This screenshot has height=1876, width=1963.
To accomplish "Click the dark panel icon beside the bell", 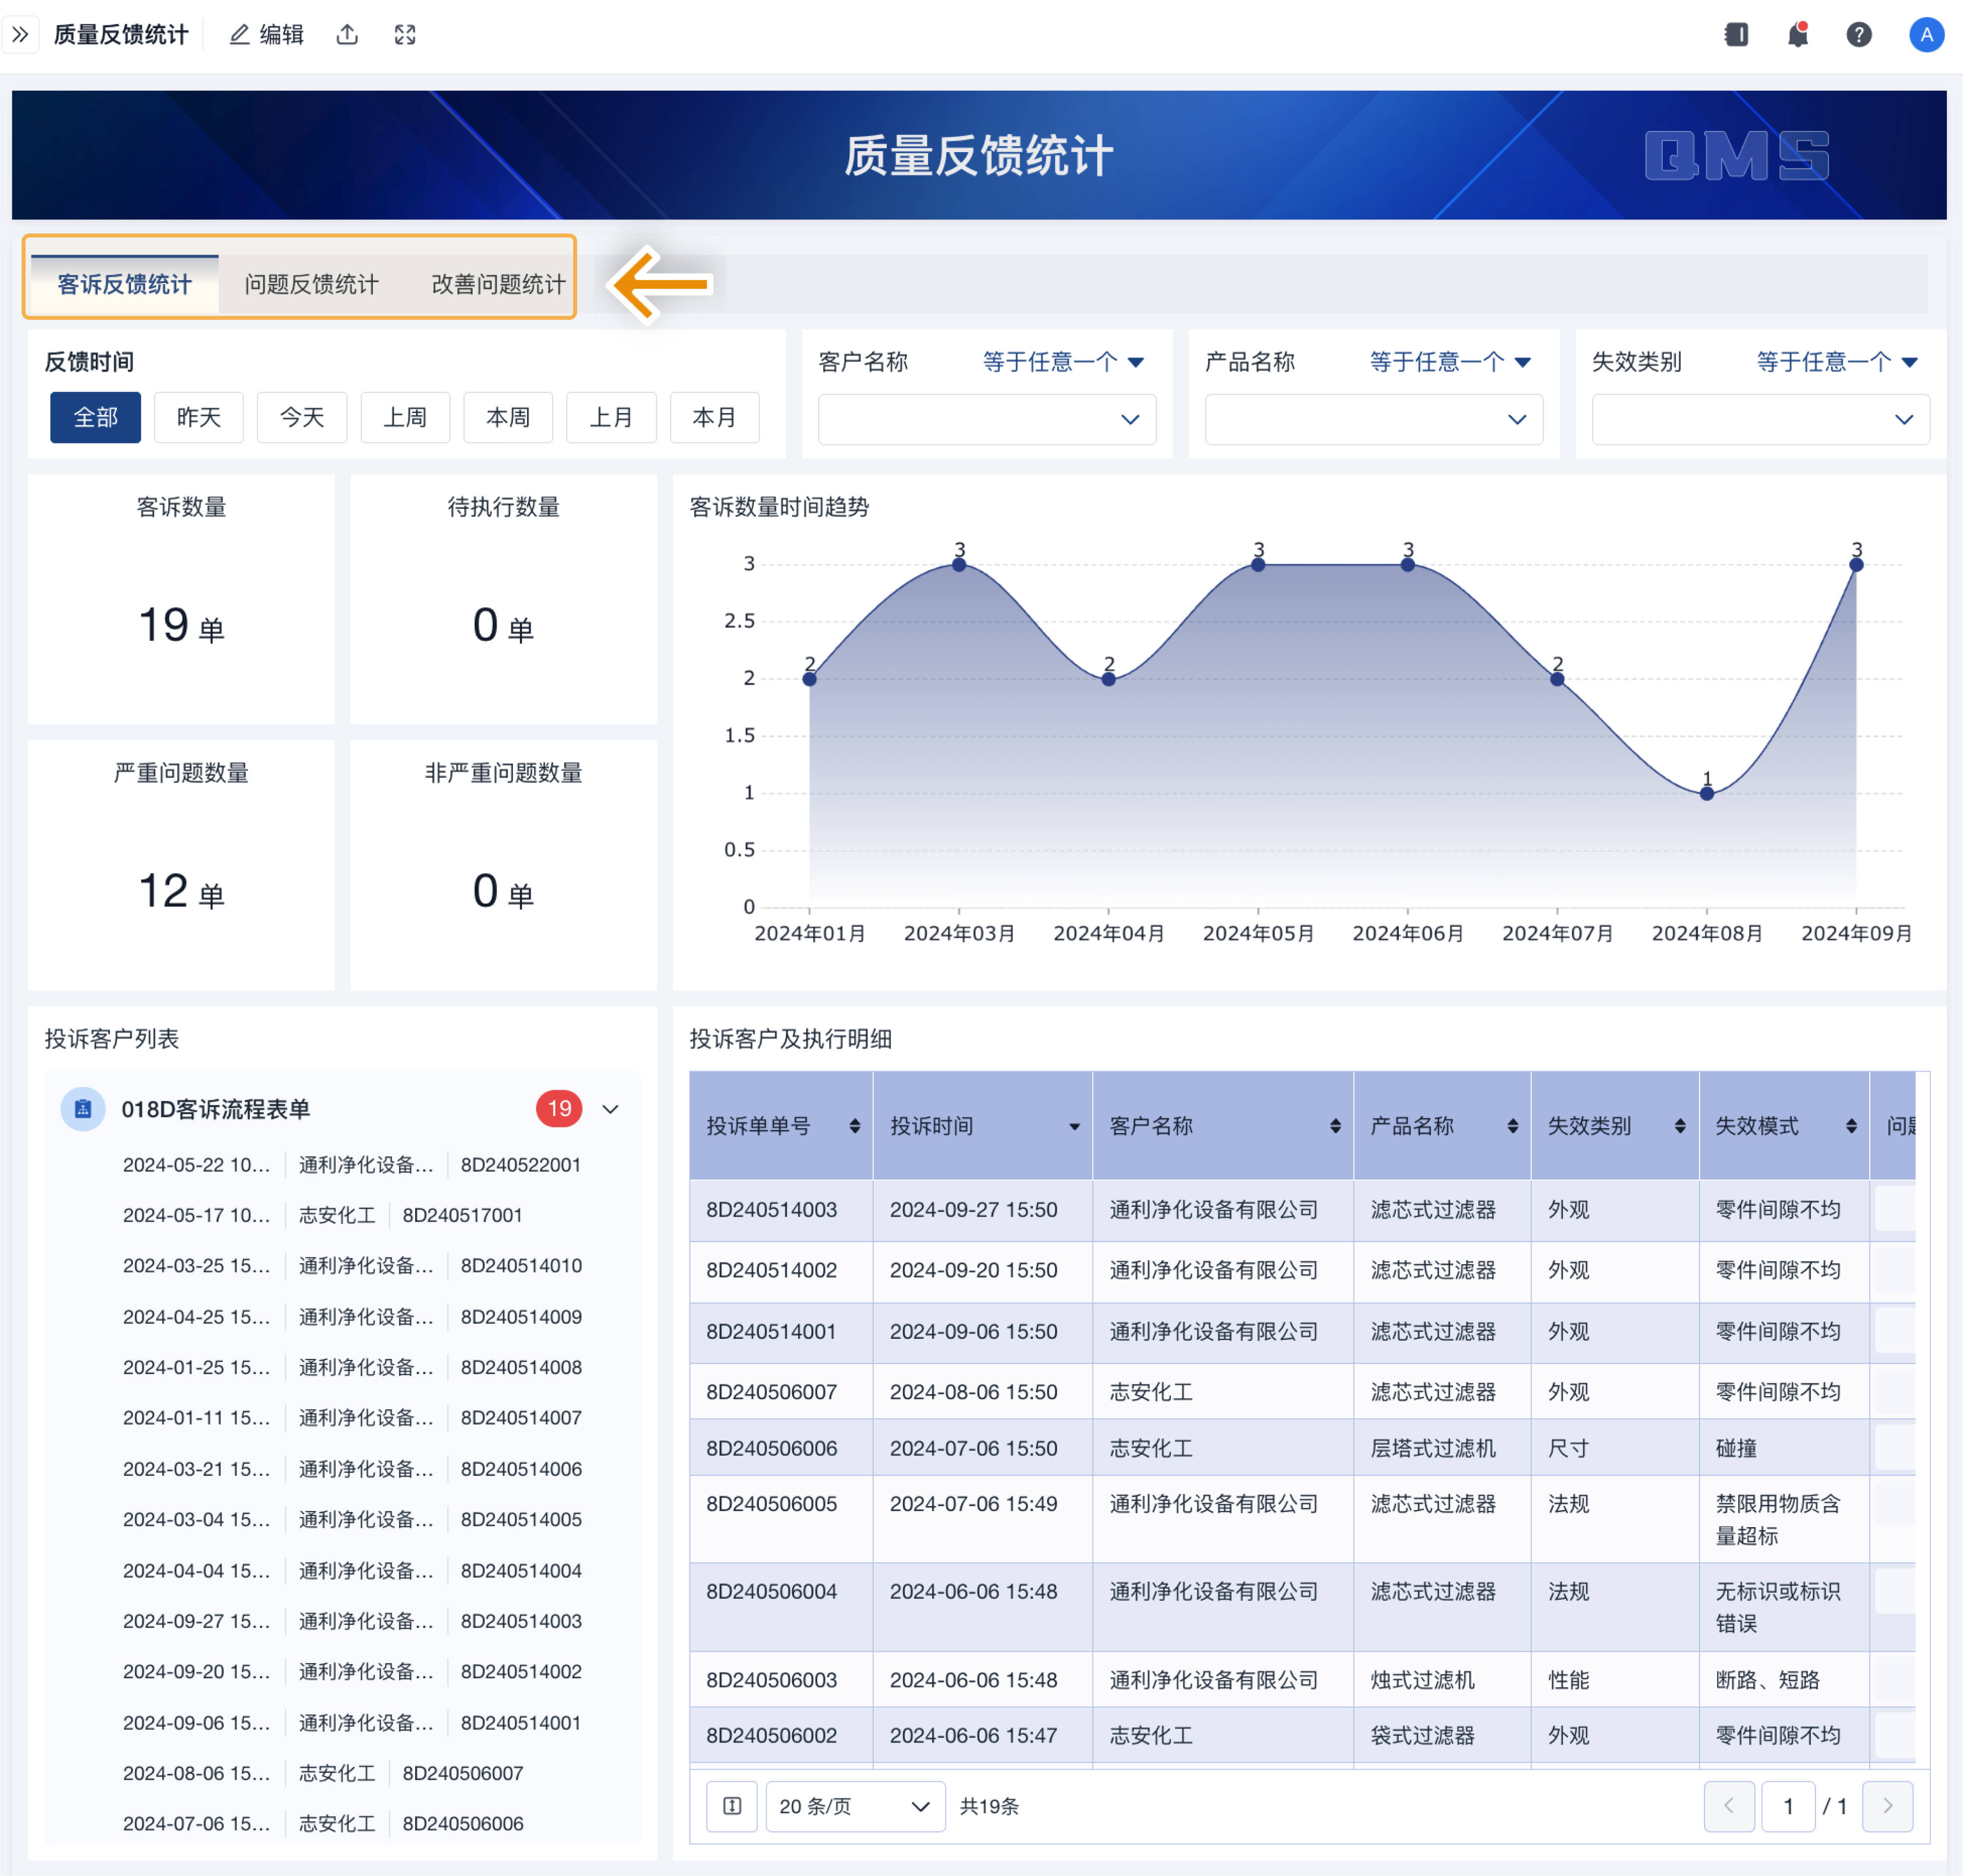I will pyautogui.click(x=1736, y=35).
